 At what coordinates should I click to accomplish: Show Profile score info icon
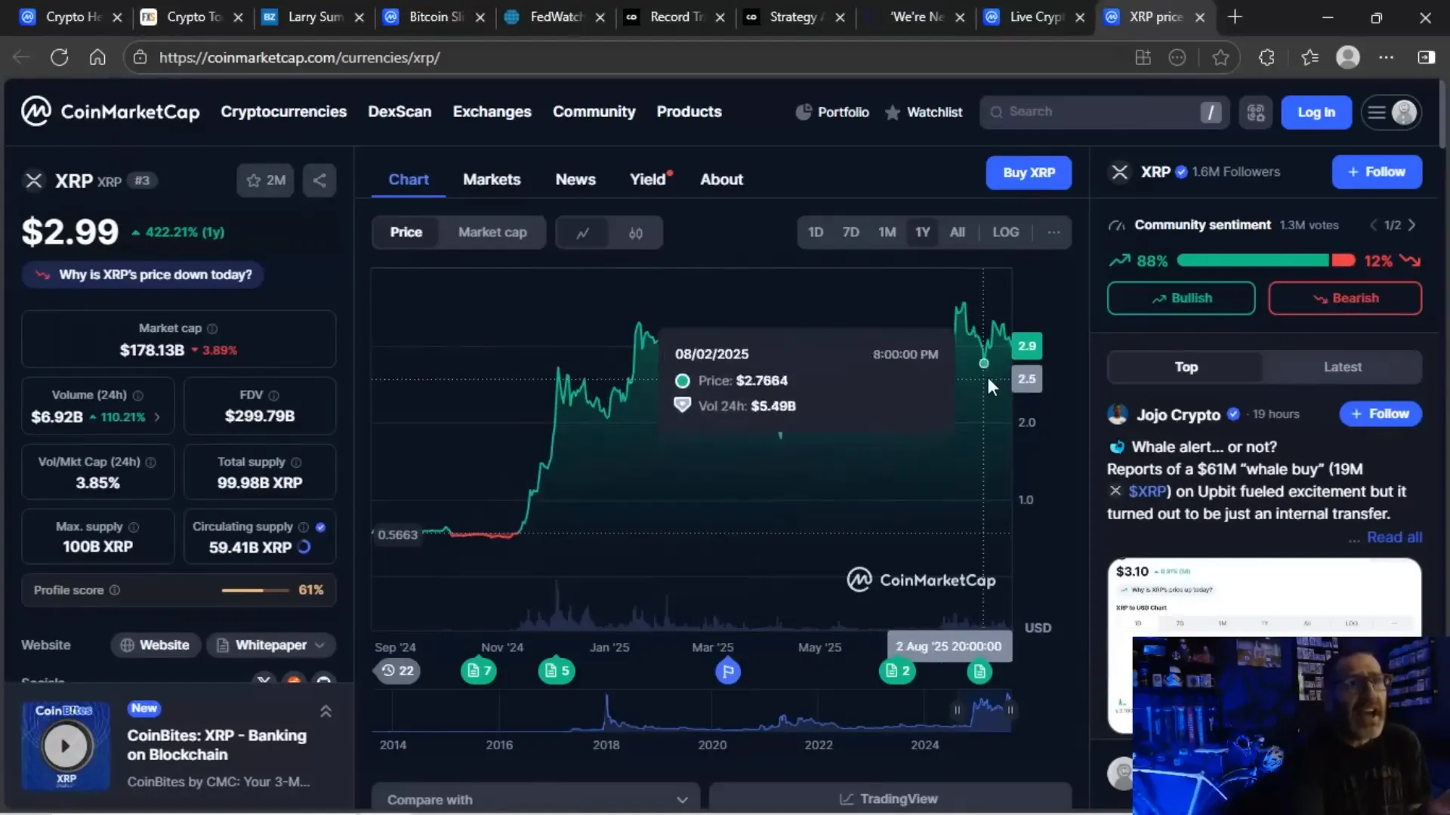[x=115, y=590]
